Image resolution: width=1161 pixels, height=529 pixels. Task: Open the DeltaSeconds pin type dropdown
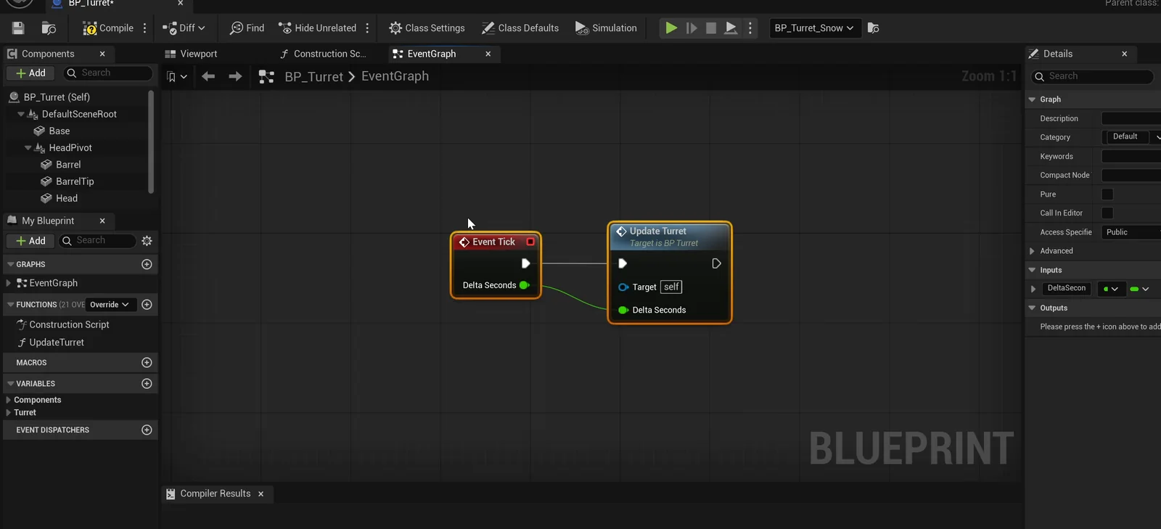point(1110,289)
